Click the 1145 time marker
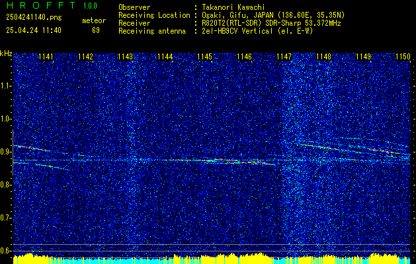Image resolution: width=416 pixels, height=264 pixels. (x=205, y=56)
